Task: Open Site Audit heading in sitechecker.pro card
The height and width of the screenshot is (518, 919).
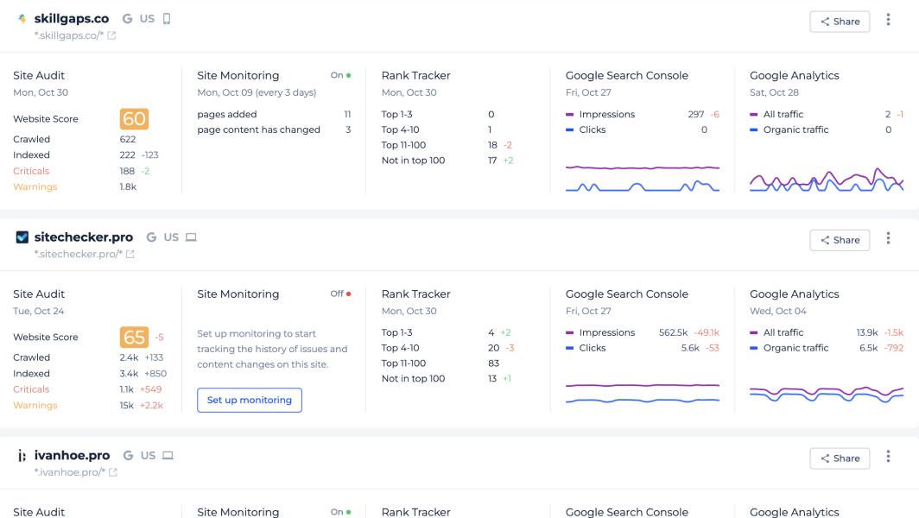Action: 39,294
